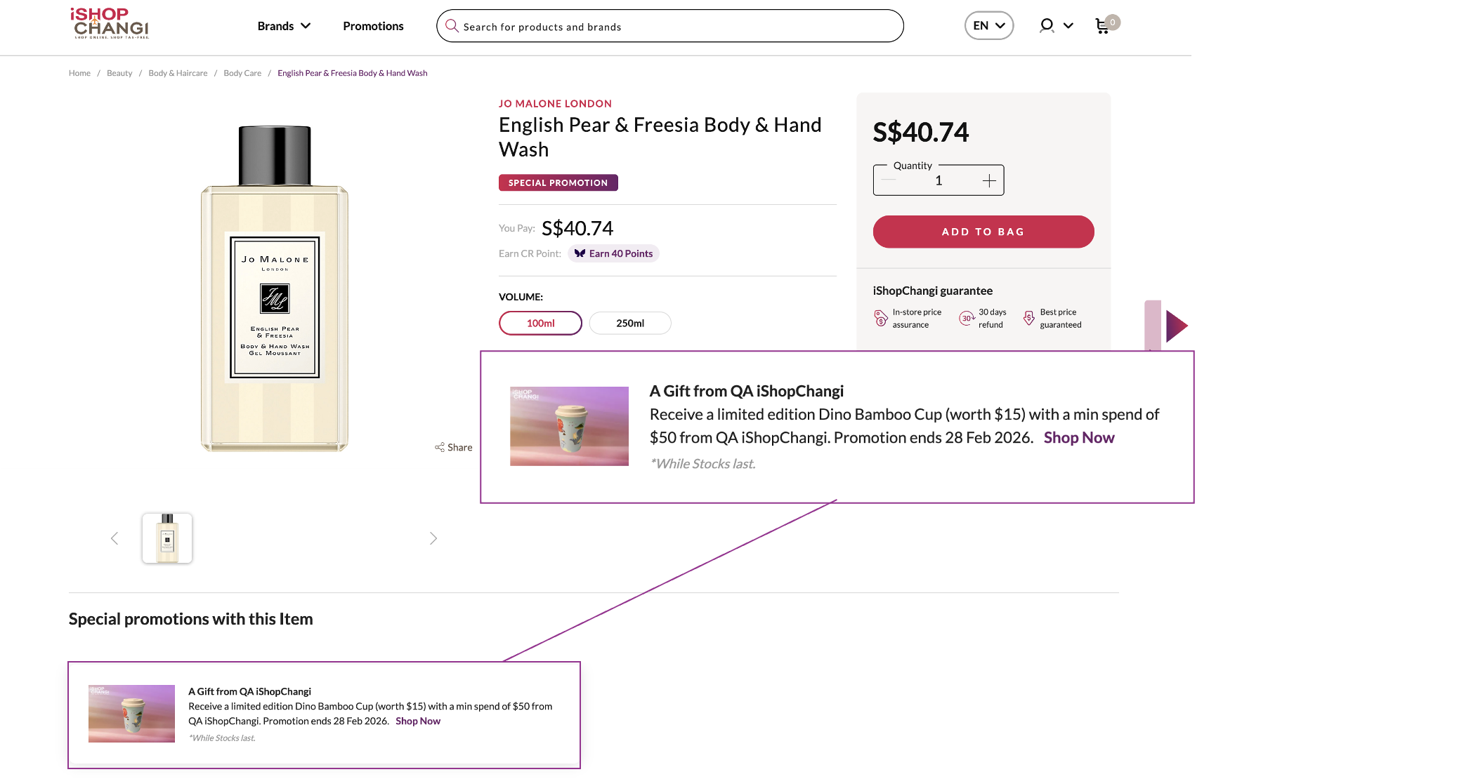
Task: Click the purple play arrow
Action: click(1176, 326)
